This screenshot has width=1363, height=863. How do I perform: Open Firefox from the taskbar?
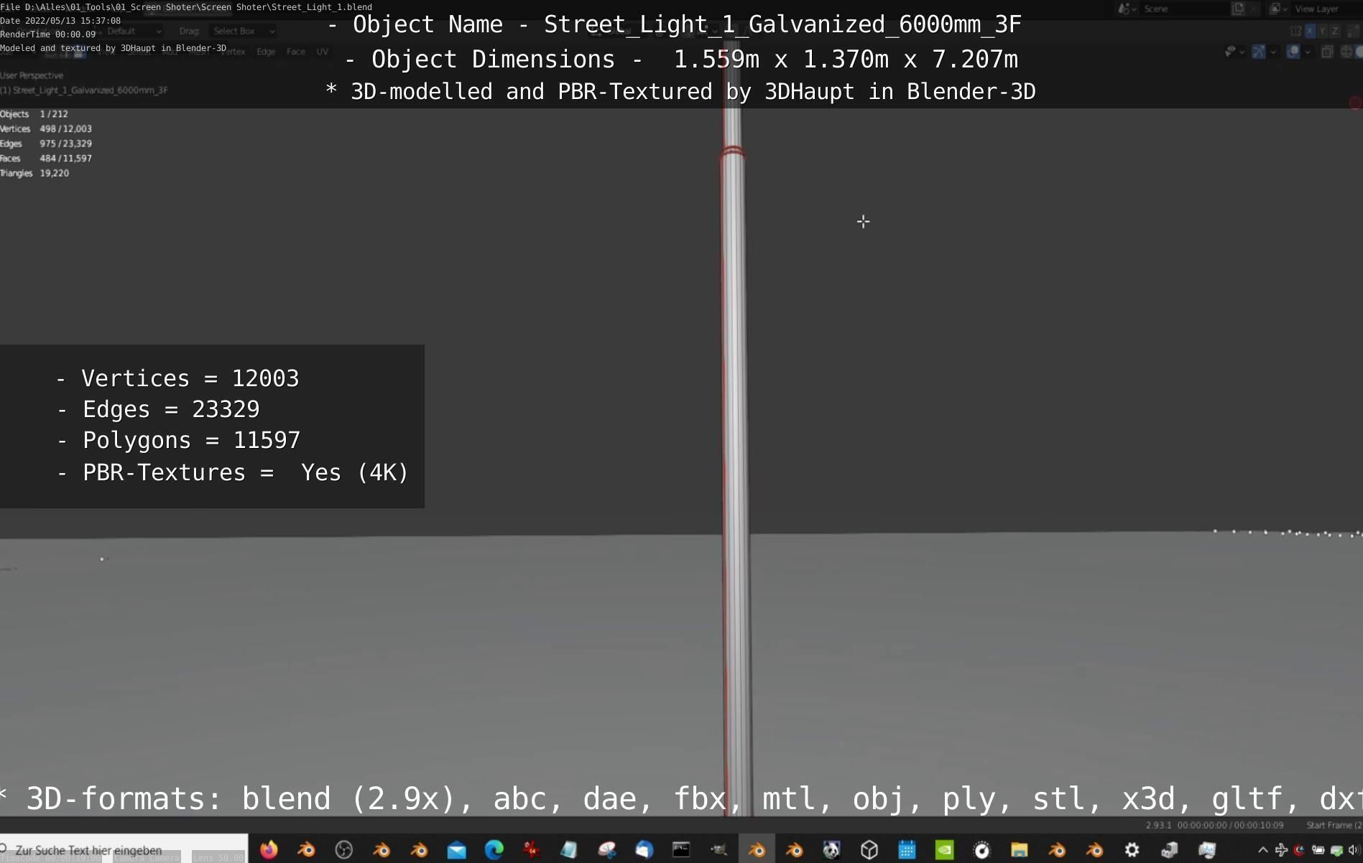tap(269, 850)
